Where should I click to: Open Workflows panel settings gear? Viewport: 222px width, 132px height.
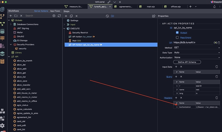pyautogui.click(x=54, y=16)
